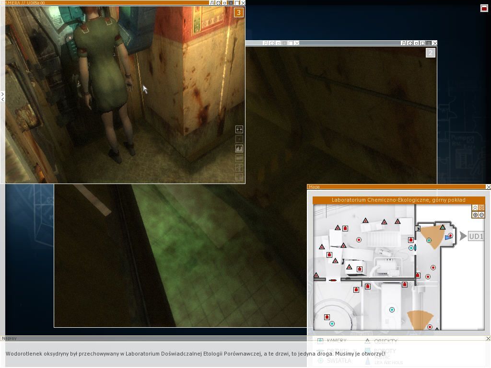Toggle KAMERY in the map legend
The height and width of the screenshot is (368, 491).
point(332,341)
